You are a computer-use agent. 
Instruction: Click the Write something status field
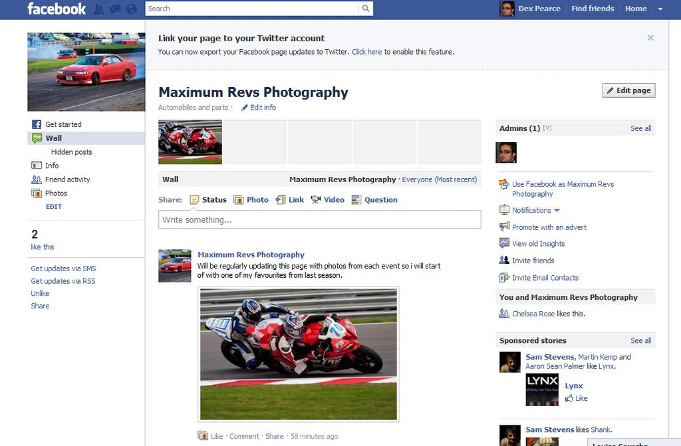[319, 220]
